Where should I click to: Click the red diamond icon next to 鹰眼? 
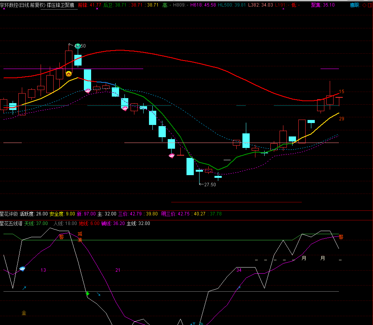[365, 5]
